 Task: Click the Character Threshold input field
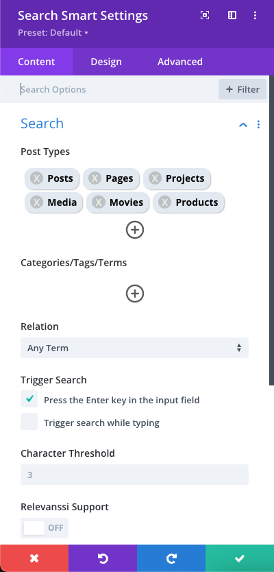134,475
